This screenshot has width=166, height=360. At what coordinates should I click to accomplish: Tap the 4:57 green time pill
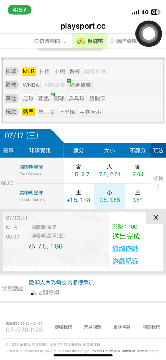coord(19,10)
